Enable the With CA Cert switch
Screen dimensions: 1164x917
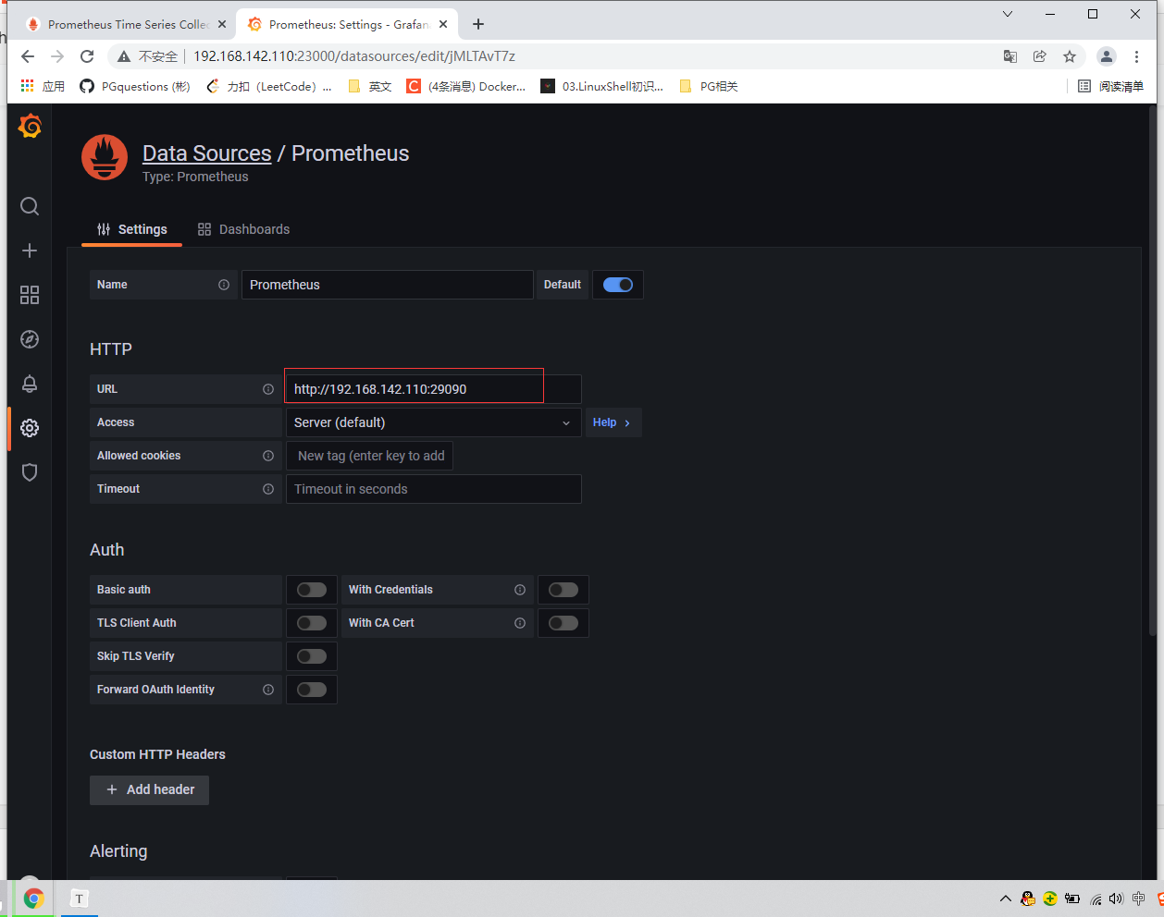tap(563, 623)
